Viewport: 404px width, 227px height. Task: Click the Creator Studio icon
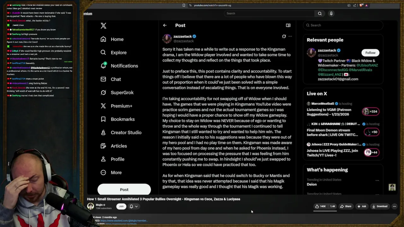coord(103,132)
